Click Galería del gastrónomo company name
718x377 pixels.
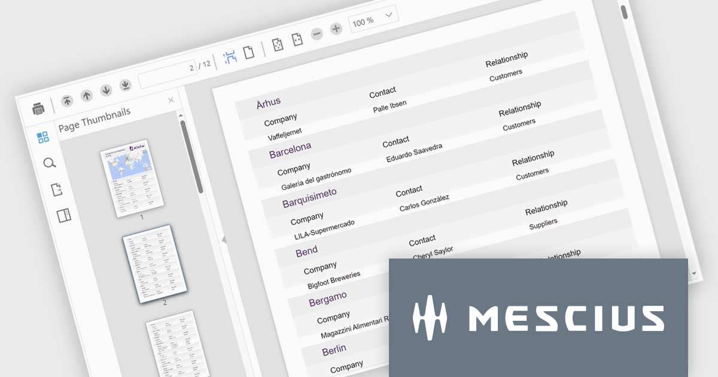[x=317, y=179]
